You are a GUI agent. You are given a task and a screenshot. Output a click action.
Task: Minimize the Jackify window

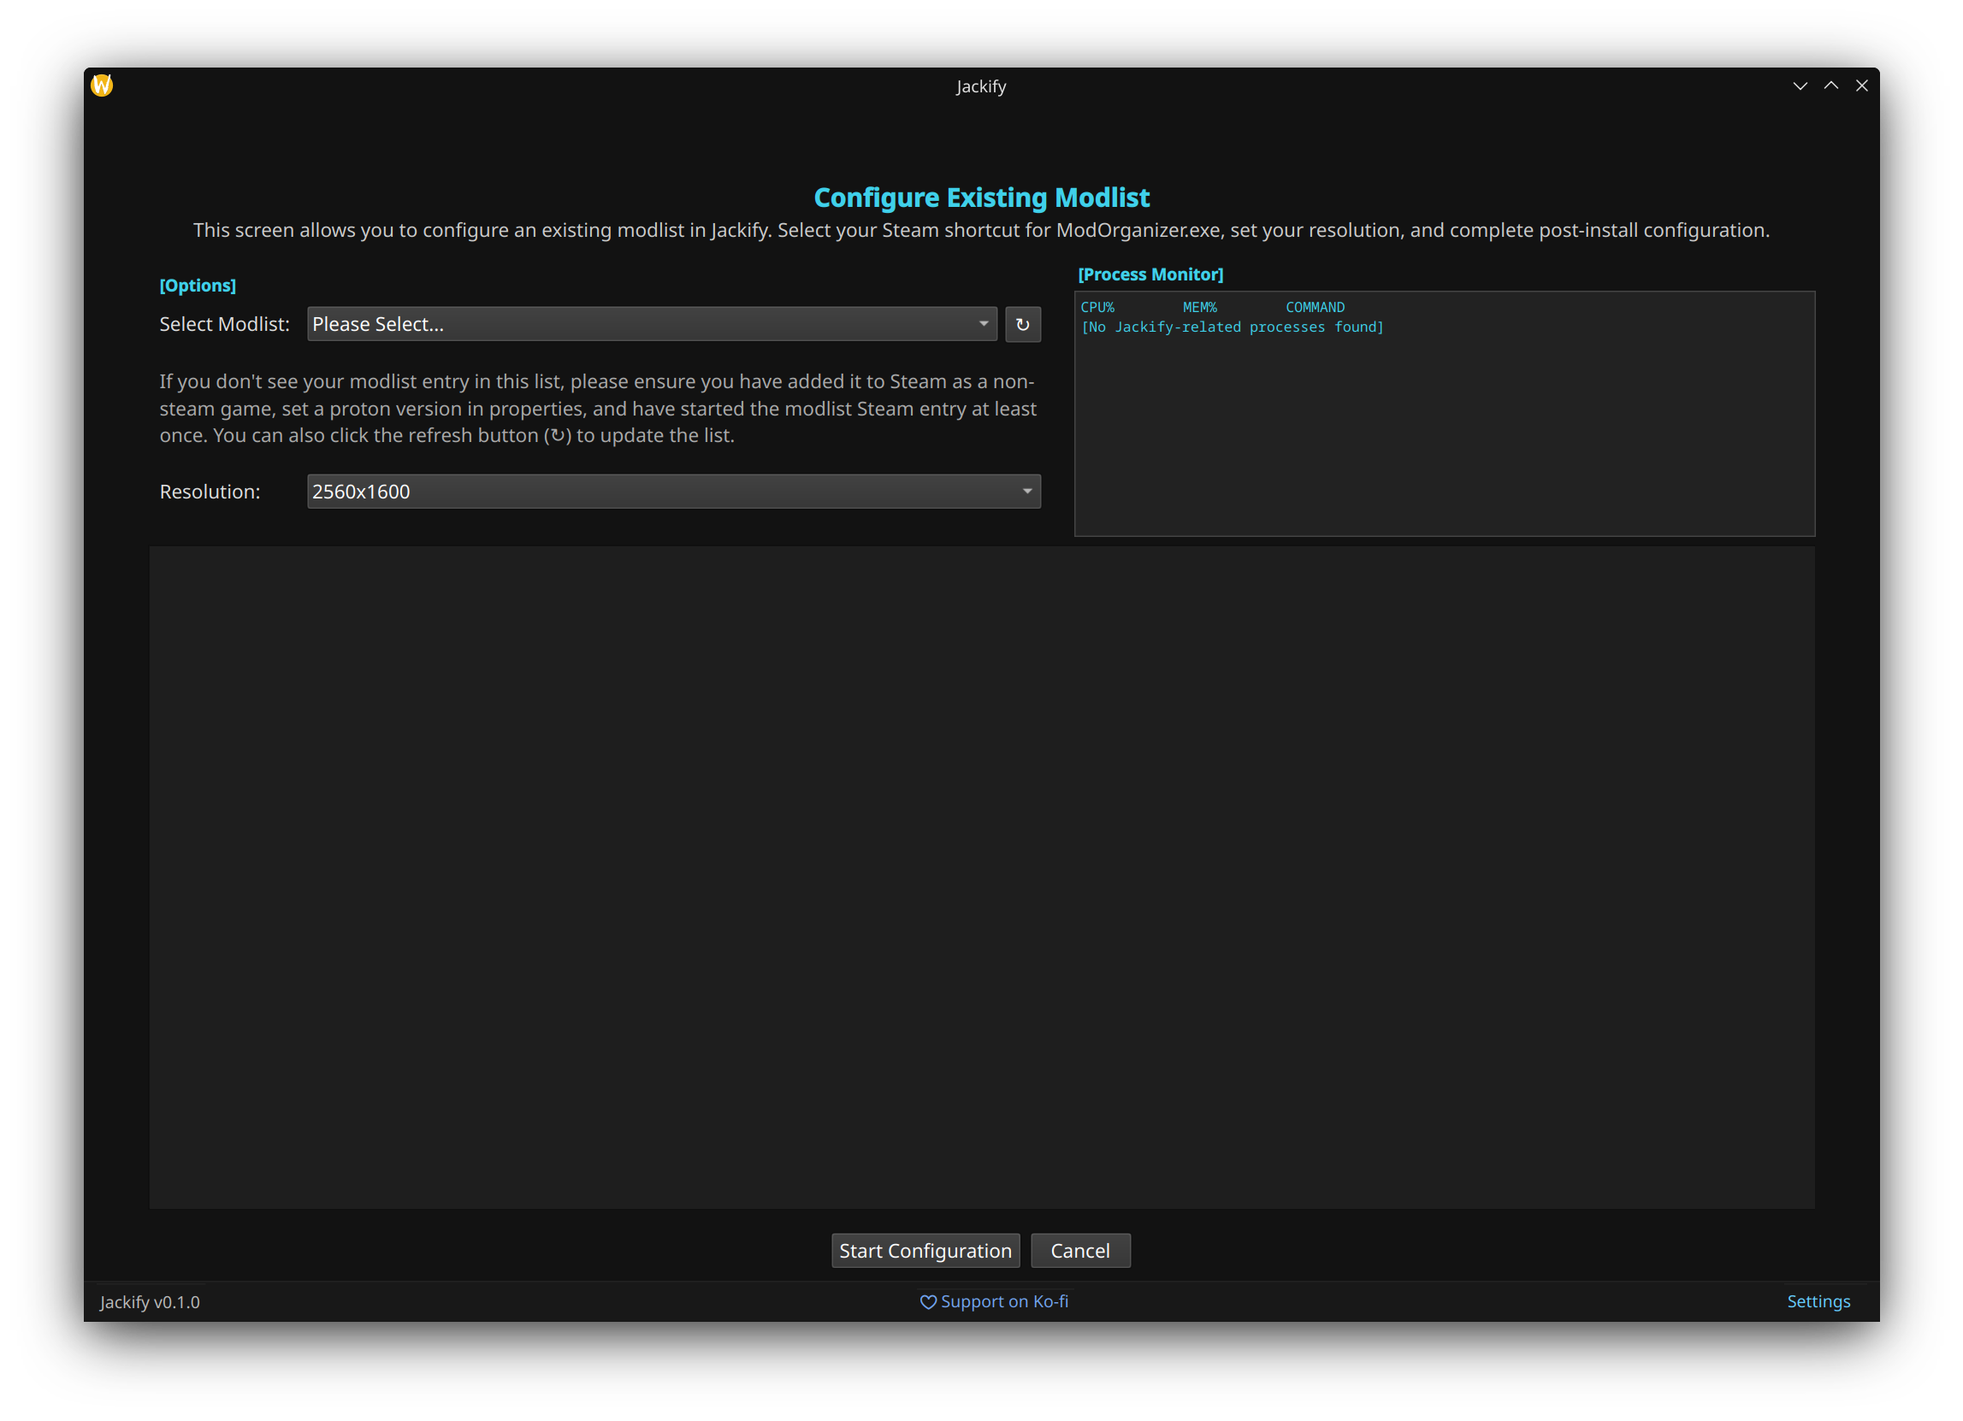1800,85
